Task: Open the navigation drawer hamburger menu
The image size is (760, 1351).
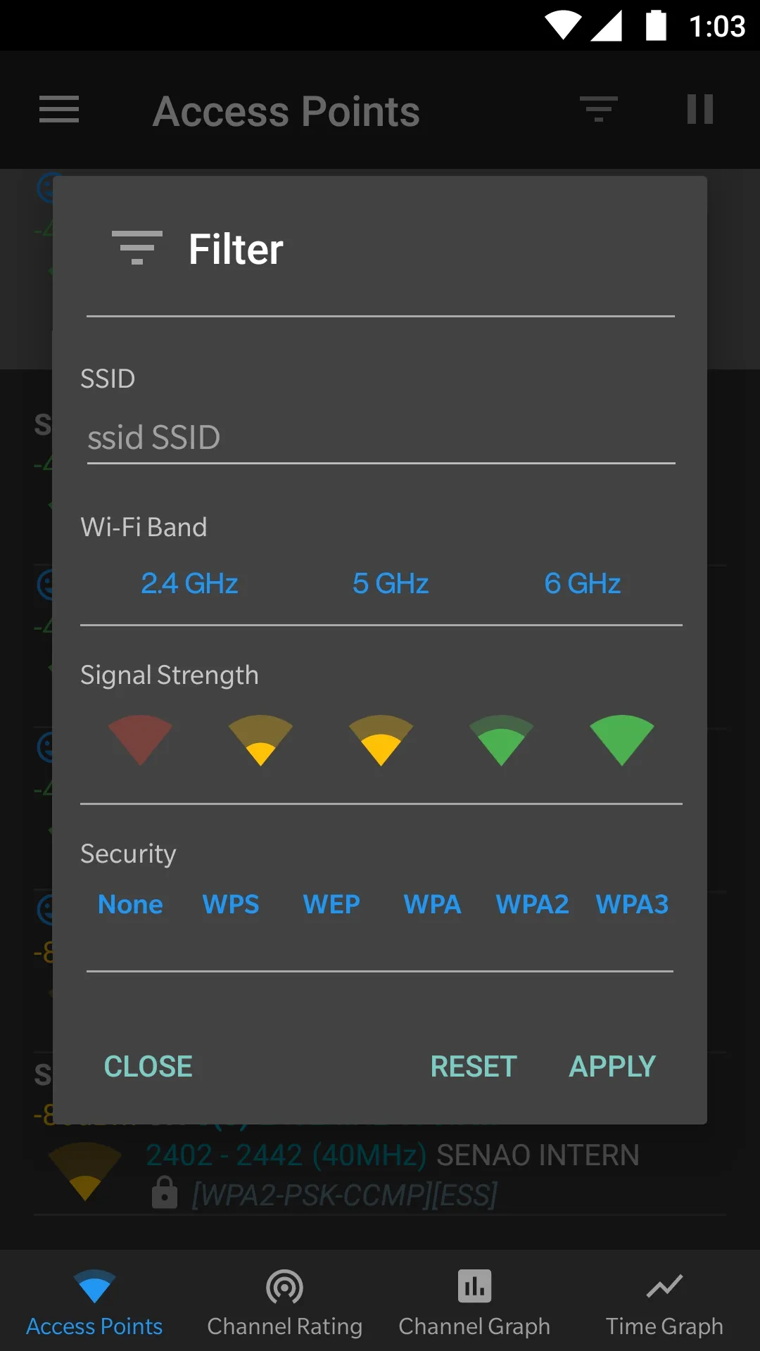Action: [x=58, y=110]
